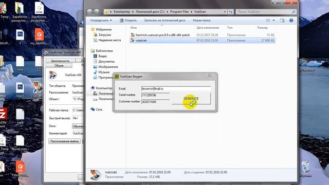Image resolution: width=329 pixels, height=185 pixels.
Task: Sort by Дата изменения column header
Action: pyautogui.click(x=208, y=28)
